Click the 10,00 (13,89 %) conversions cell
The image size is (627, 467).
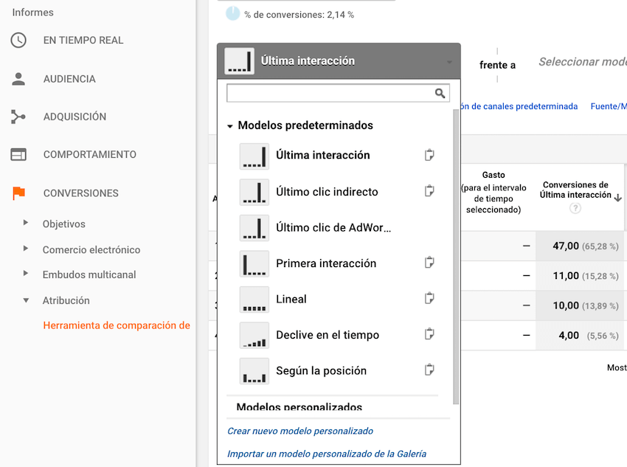580,306
